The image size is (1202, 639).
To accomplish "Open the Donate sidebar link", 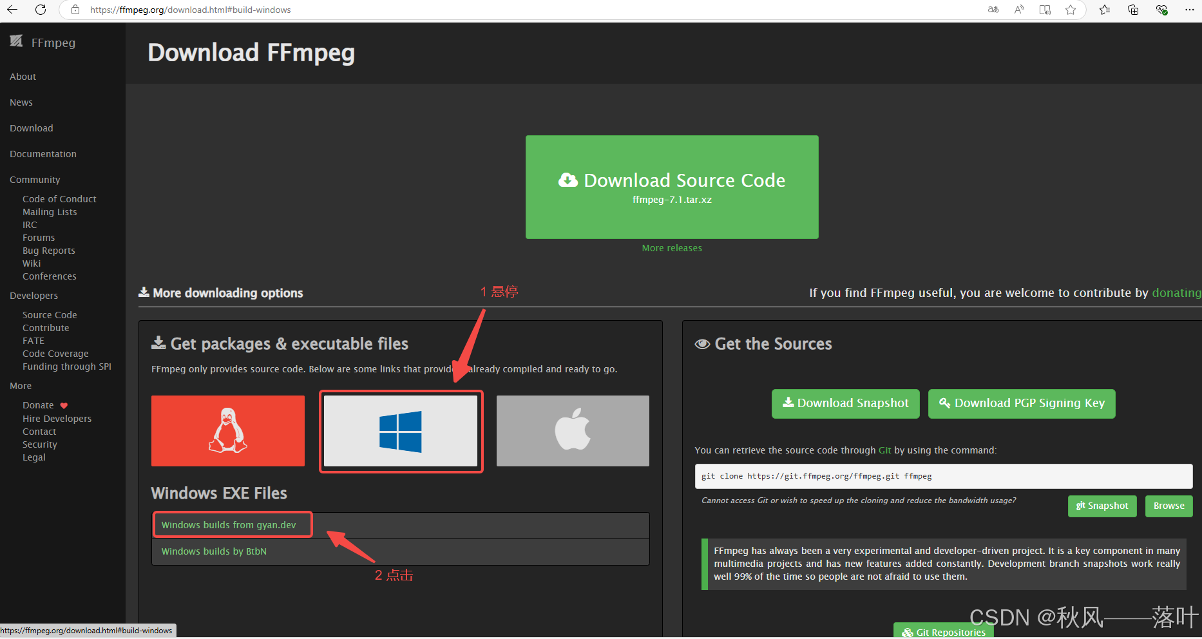I will (x=38, y=405).
